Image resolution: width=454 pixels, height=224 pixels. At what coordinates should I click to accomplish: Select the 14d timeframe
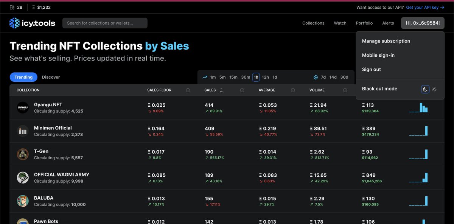pyautogui.click(x=333, y=77)
